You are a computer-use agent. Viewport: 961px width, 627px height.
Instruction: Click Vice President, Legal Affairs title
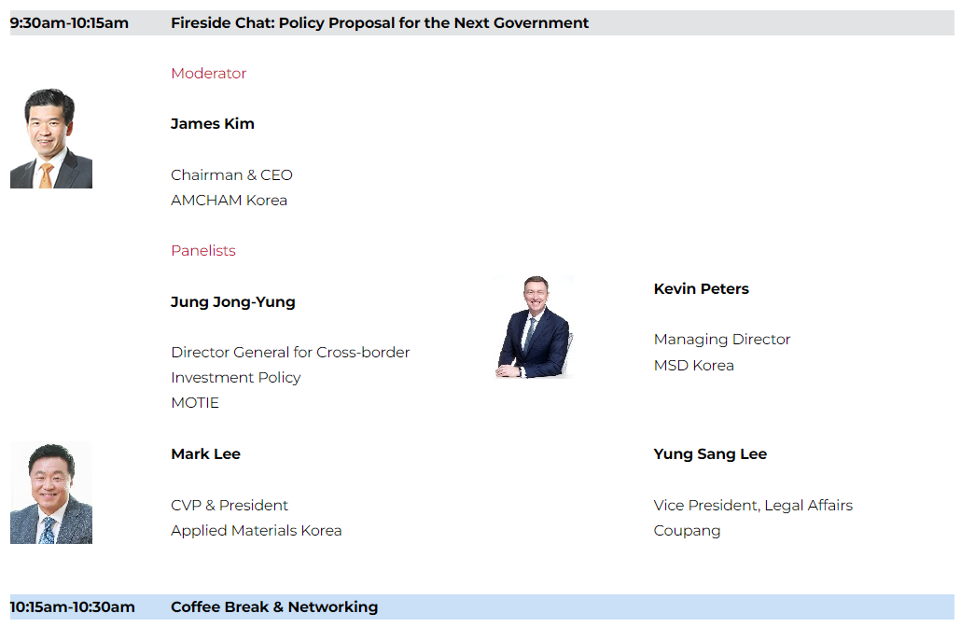(x=753, y=506)
